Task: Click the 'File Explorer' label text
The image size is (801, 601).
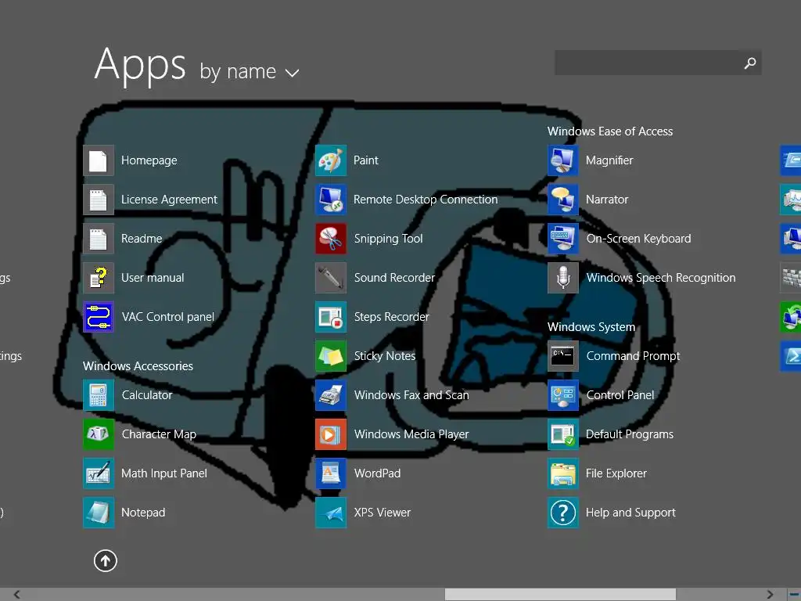Action: point(616,473)
